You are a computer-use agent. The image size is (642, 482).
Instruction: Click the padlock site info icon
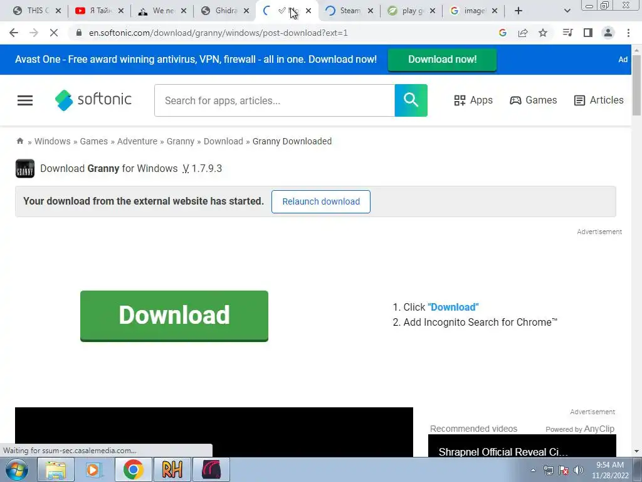79,33
